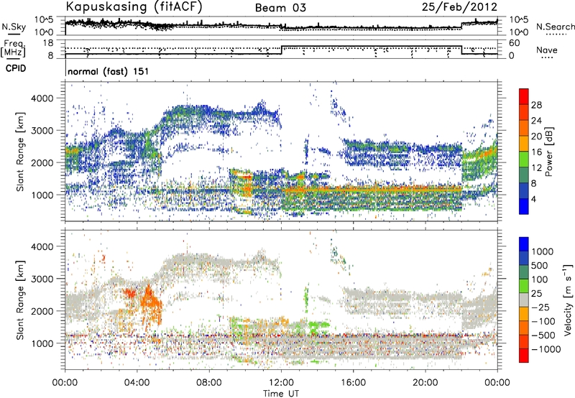Click the '20:00' time tick label

click(x=425, y=383)
